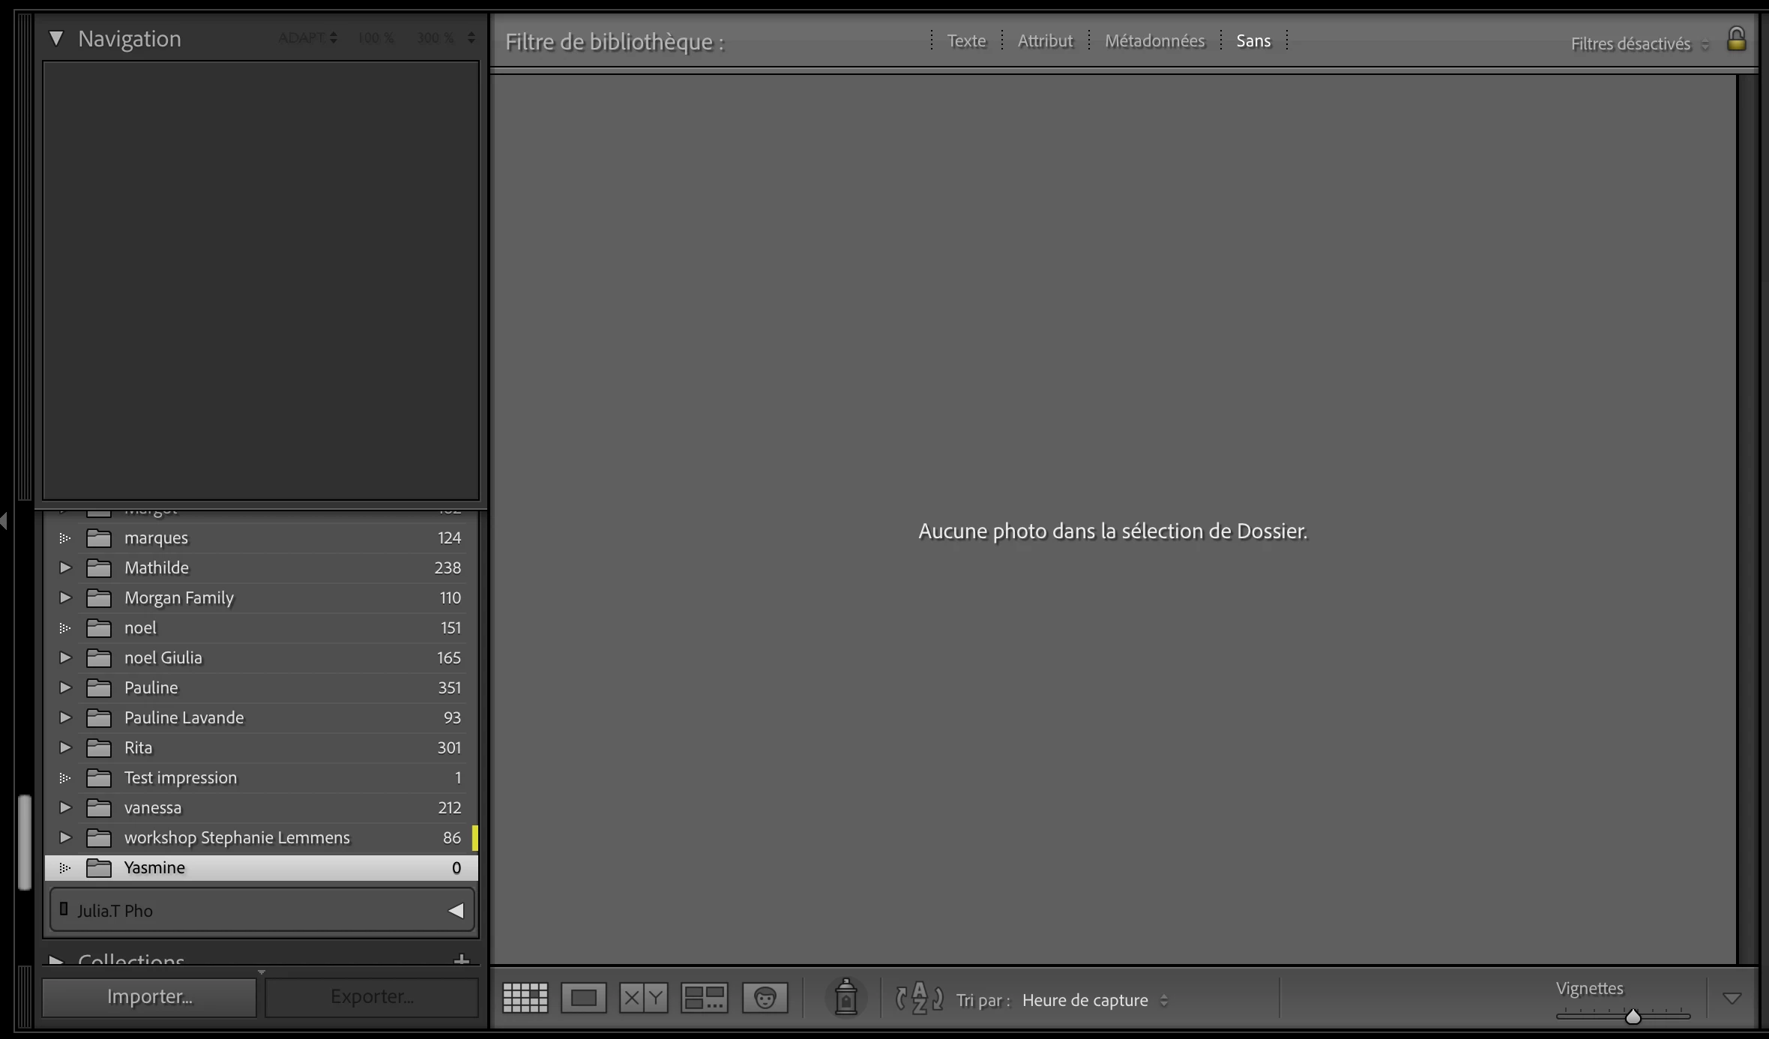The width and height of the screenshot is (1769, 1039).
Task: Open Compare view XY icon
Action: pos(643,998)
